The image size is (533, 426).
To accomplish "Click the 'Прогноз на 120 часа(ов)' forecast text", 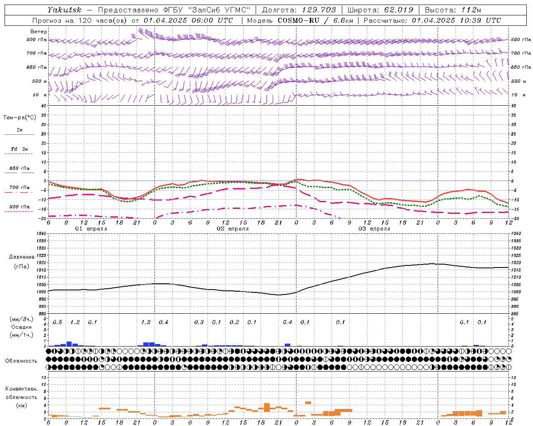I will point(80,20).
